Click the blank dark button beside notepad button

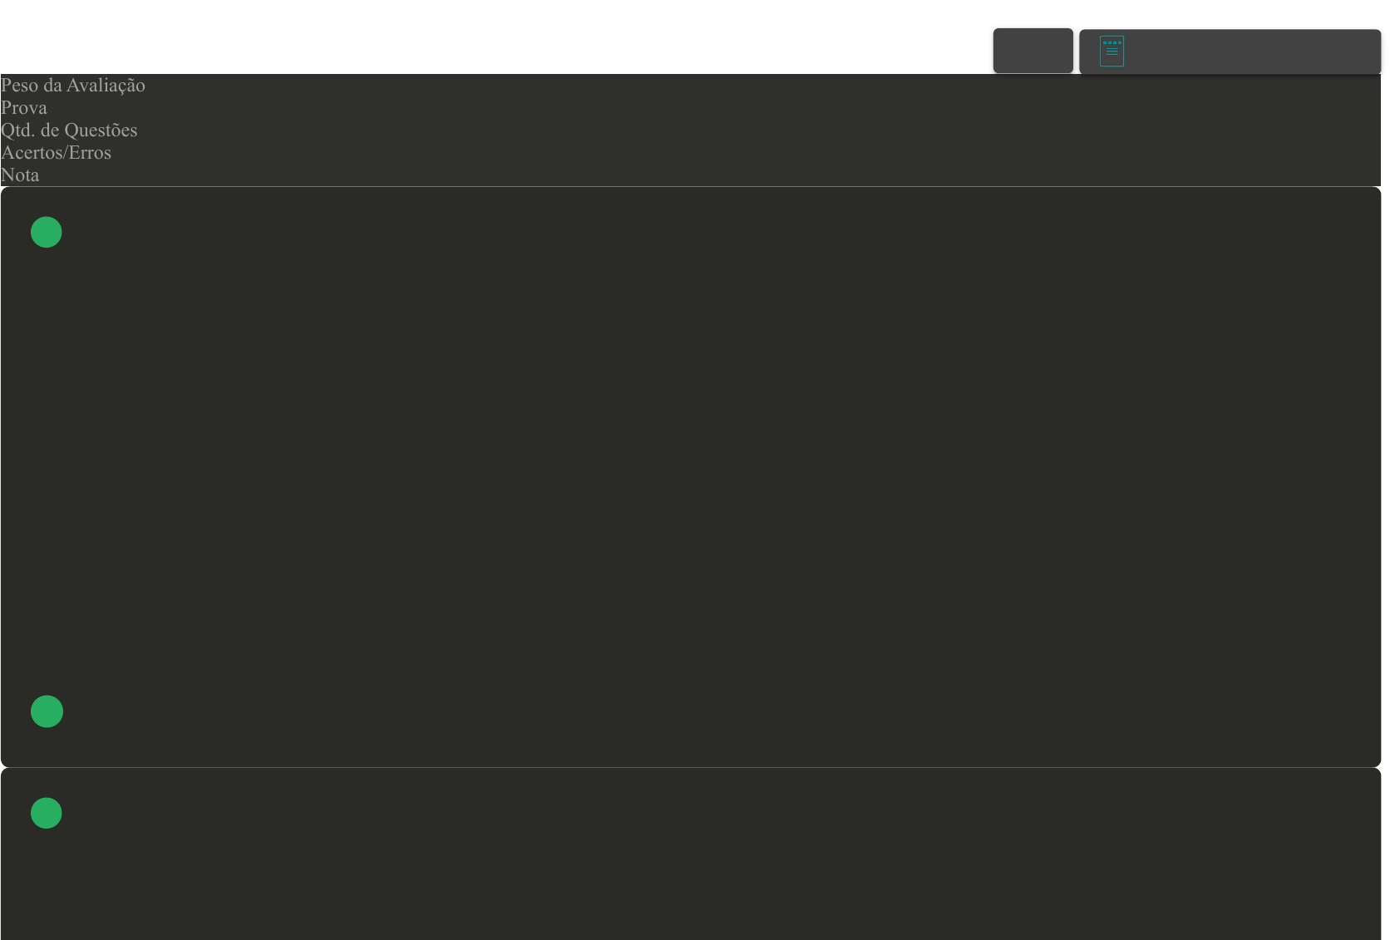[x=1033, y=51]
